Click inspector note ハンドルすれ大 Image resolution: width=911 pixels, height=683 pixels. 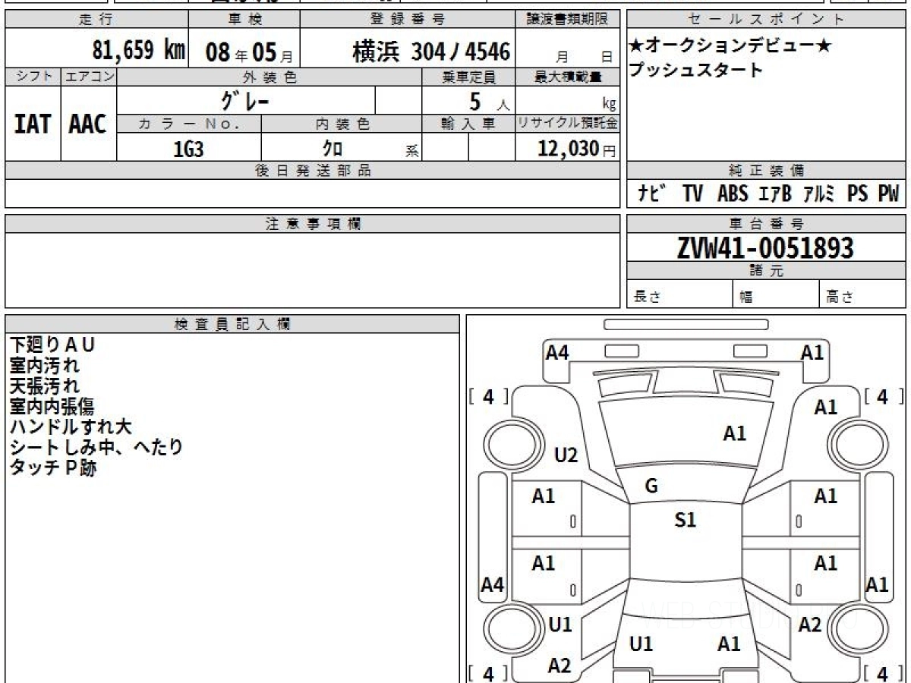(71, 426)
